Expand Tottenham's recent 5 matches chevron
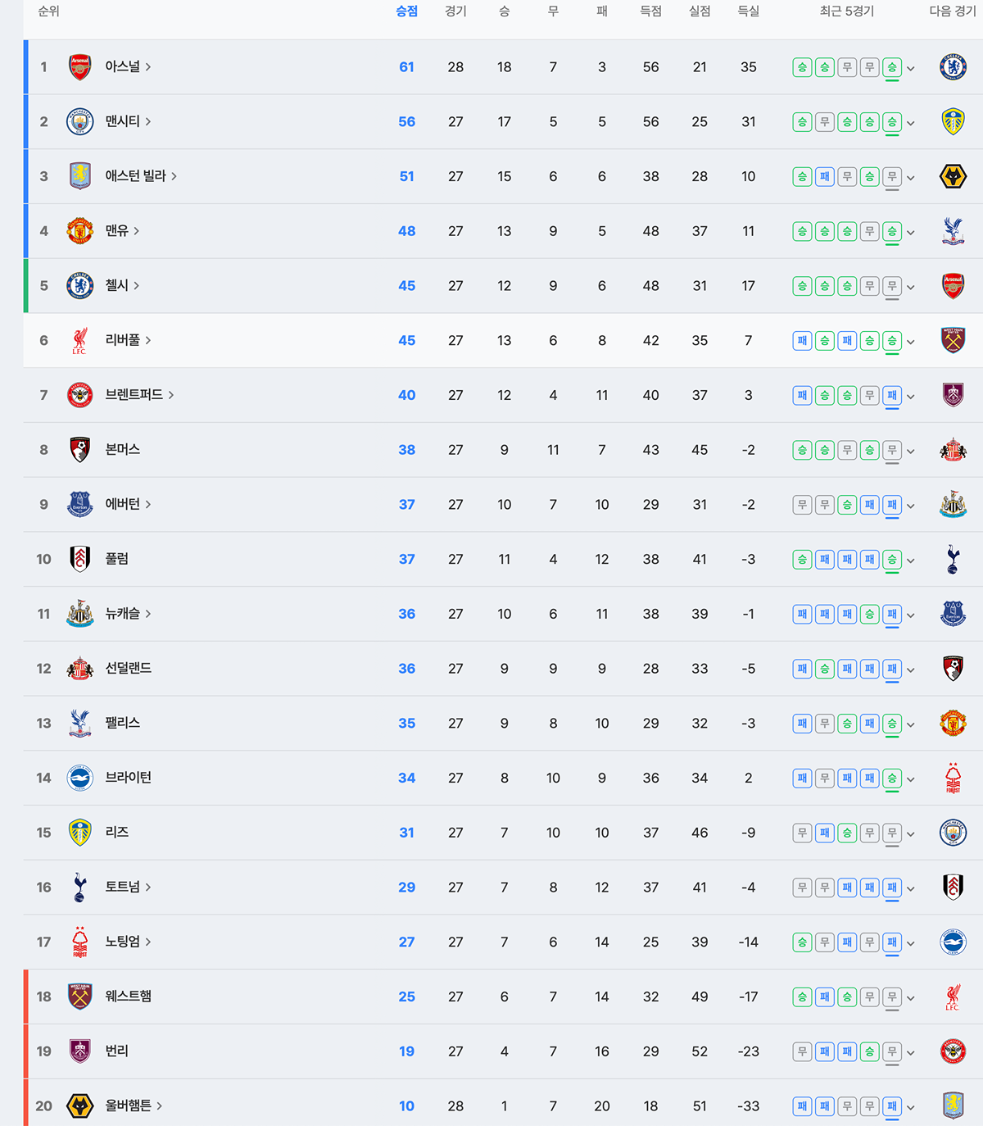 pyautogui.click(x=911, y=888)
